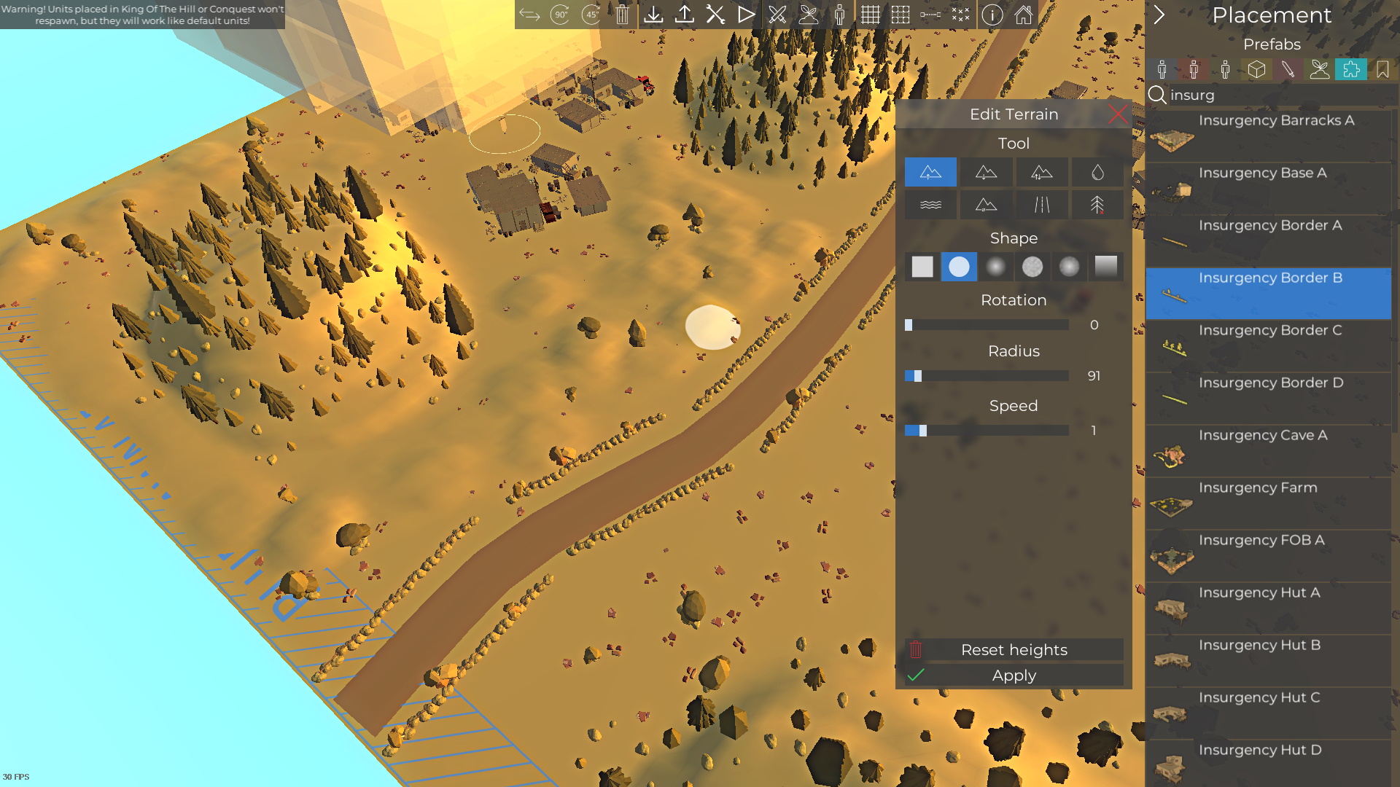Image resolution: width=1400 pixels, height=787 pixels.
Task: Click the Reset heights button
Action: tap(1014, 649)
